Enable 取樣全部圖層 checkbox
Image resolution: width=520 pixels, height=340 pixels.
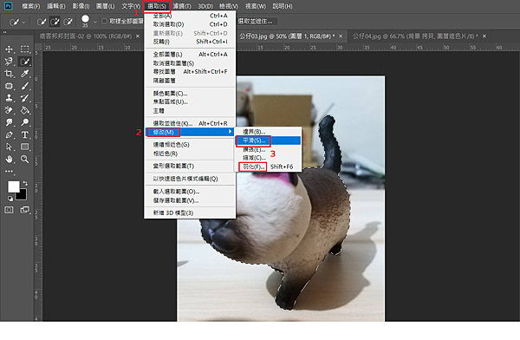click(x=104, y=21)
